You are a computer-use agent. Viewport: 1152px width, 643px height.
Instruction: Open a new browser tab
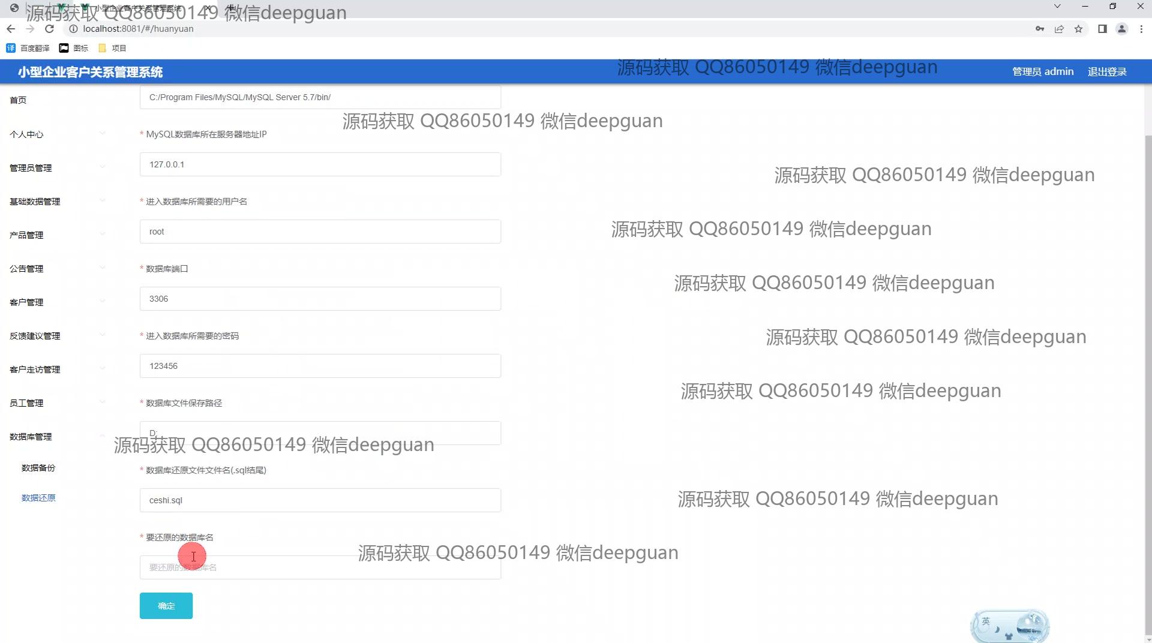click(x=232, y=7)
